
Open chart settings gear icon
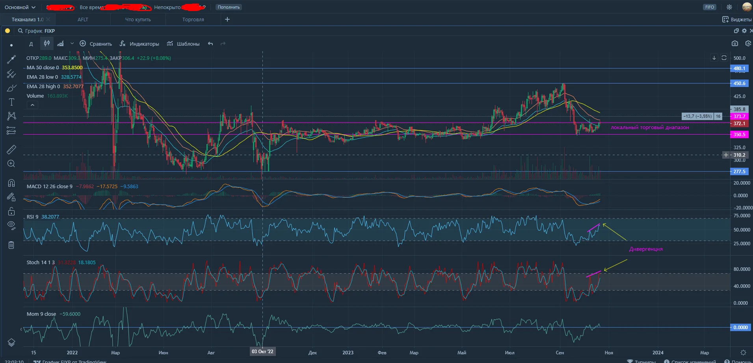(x=744, y=31)
